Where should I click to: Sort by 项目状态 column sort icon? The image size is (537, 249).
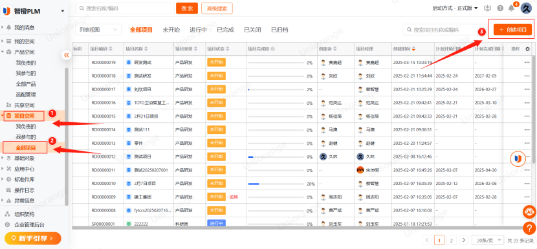[226, 49]
